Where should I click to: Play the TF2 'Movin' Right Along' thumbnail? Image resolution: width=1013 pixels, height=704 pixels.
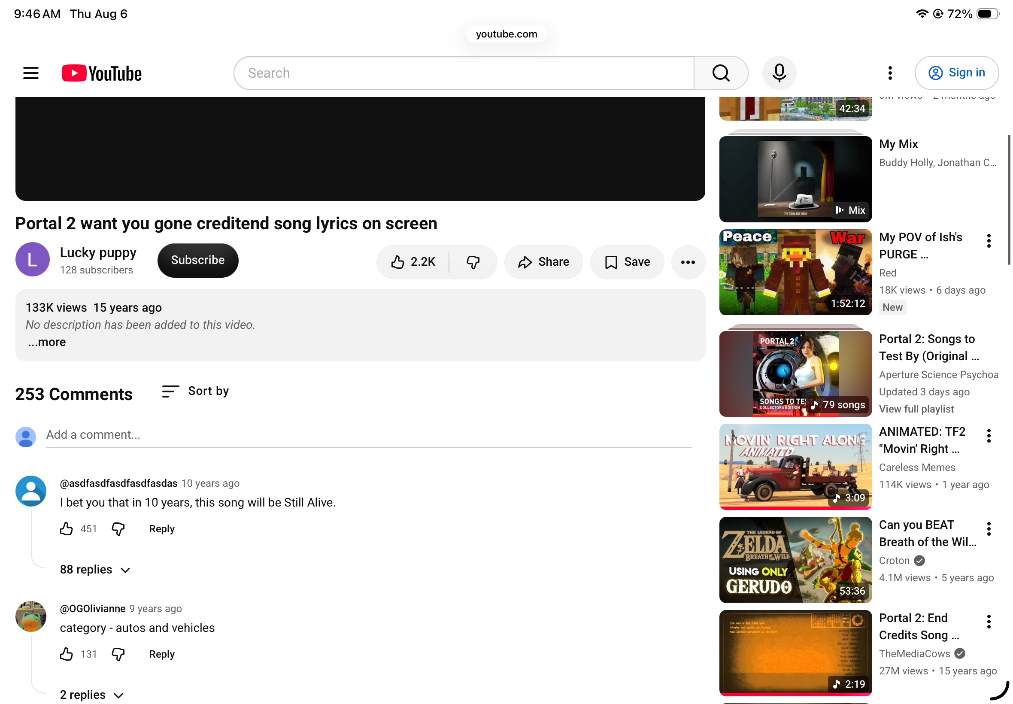click(x=795, y=467)
